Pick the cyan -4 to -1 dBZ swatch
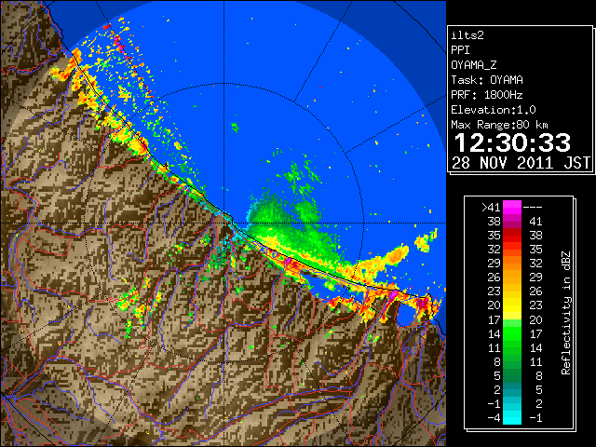596x447 pixels. pyautogui.click(x=512, y=417)
